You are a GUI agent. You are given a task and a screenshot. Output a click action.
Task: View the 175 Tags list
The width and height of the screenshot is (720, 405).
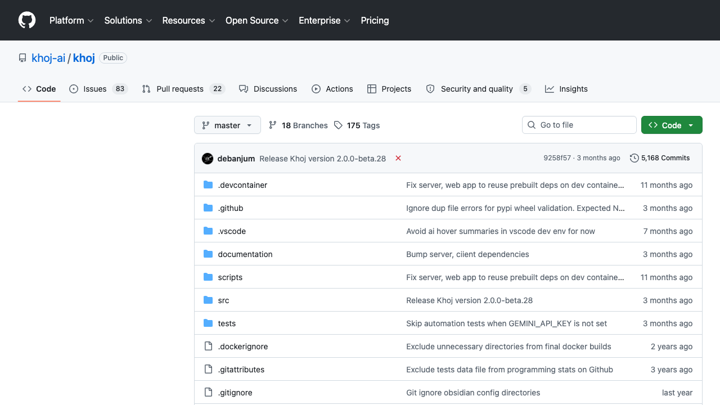pos(357,125)
